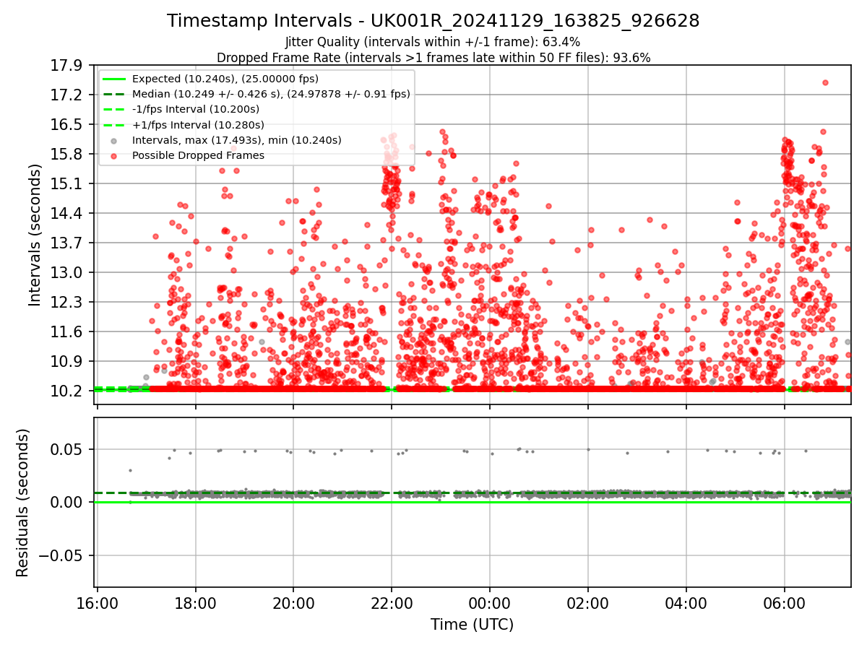867x650 pixels.
Task: Click the x-axis tick label '06:00'
Action: click(x=785, y=602)
